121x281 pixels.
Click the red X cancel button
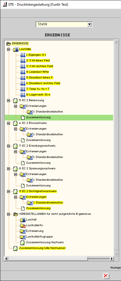pyautogui.click(x=106, y=276)
